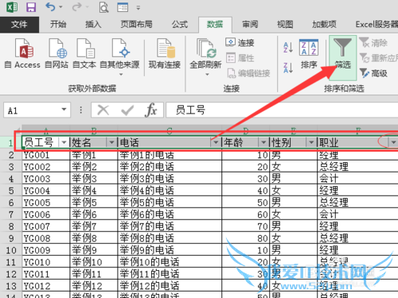Select cell 会计 in row 4
The height and width of the screenshot is (298, 398).
[358, 179]
